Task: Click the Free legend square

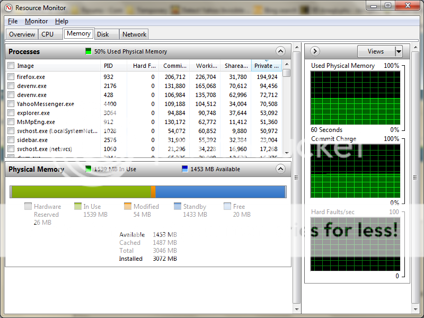Action: click(227, 207)
